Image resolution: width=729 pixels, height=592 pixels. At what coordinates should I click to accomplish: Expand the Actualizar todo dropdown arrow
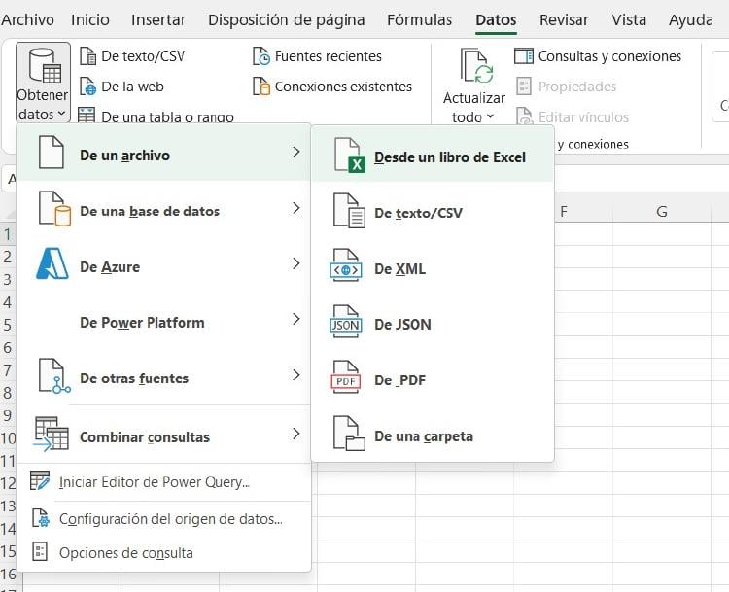490,117
